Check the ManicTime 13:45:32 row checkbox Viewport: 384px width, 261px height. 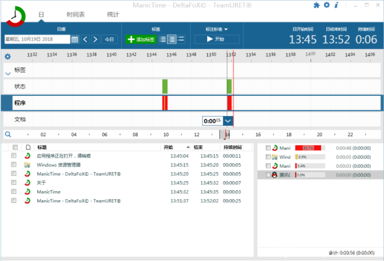14,191
